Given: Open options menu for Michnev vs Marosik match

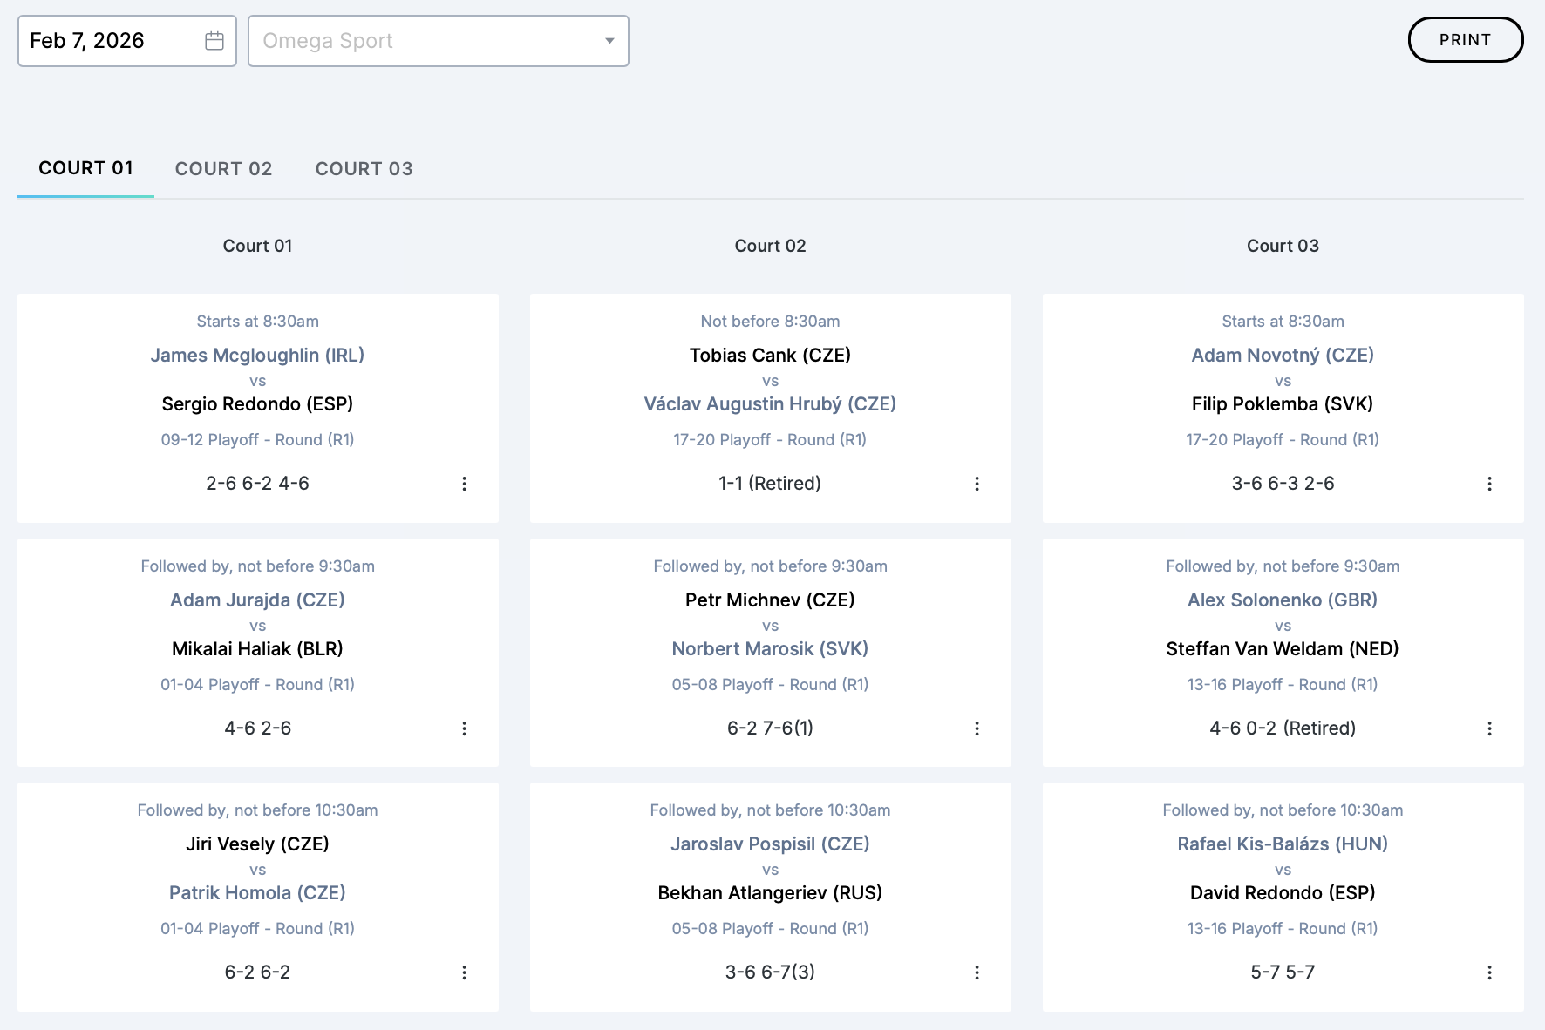Looking at the screenshot, I should [x=977, y=728].
